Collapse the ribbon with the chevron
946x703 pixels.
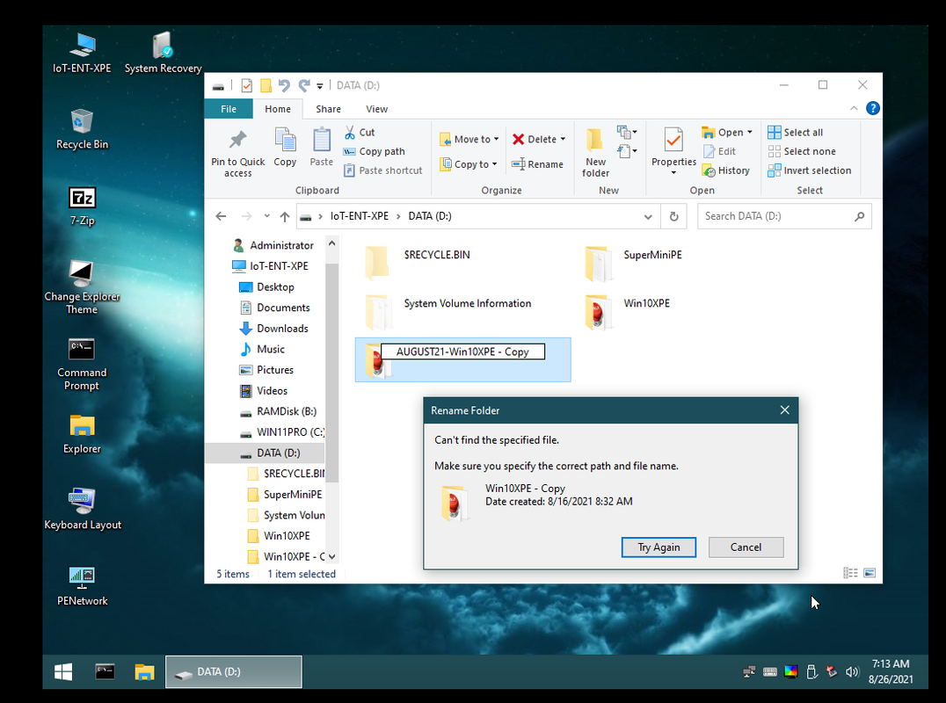coord(854,108)
